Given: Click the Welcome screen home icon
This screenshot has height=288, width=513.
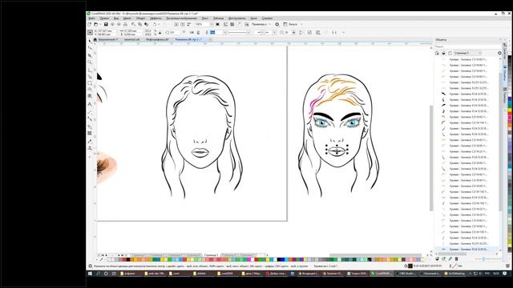Looking at the screenshot, I should (95, 39).
